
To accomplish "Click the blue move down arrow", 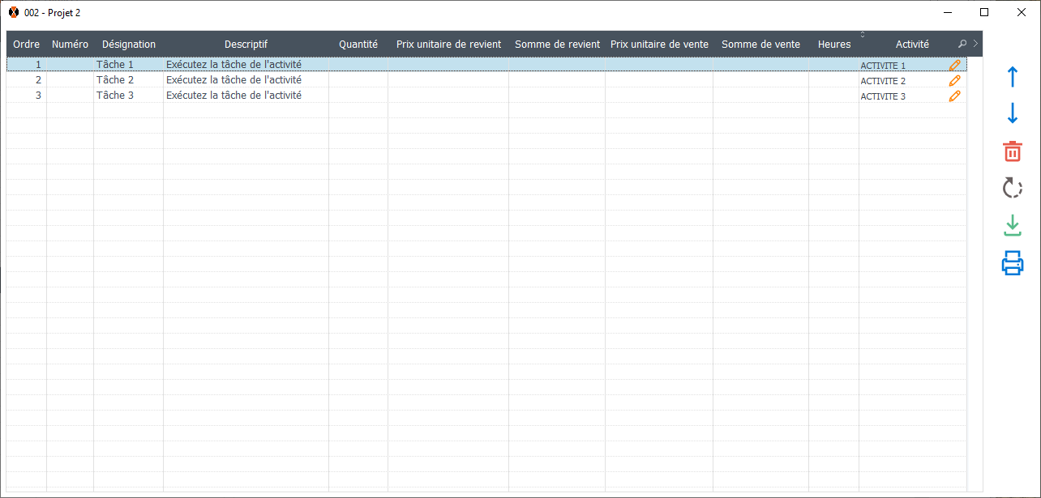I will (1012, 113).
